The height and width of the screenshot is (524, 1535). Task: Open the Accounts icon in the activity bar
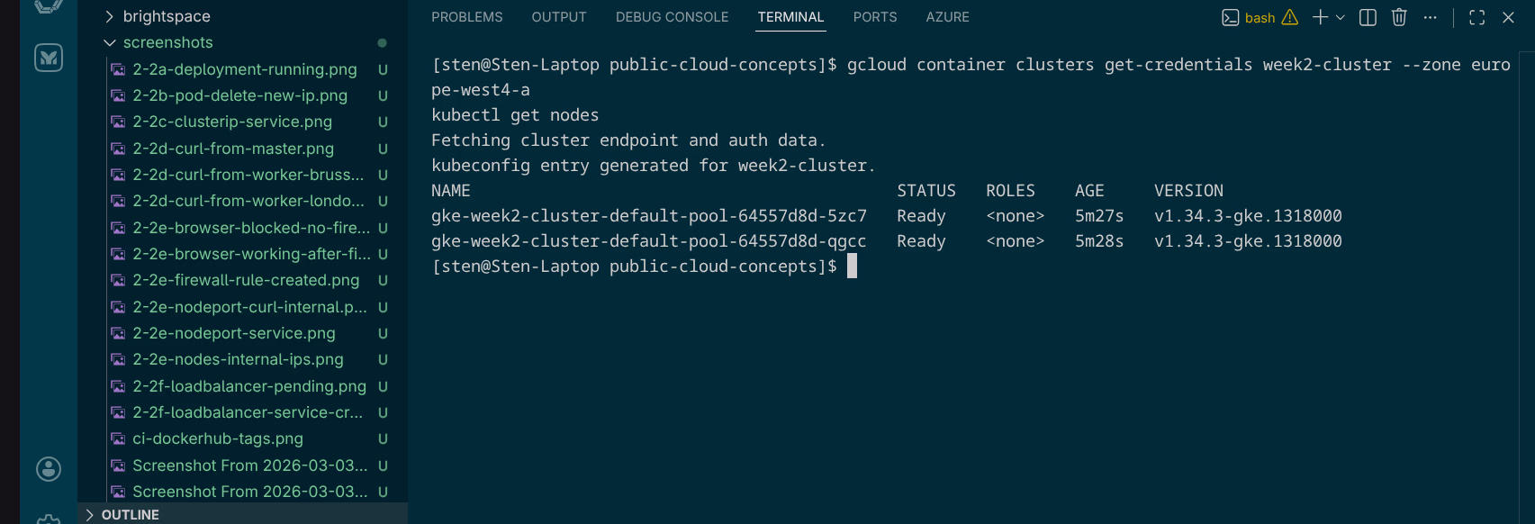click(x=49, y=469)
